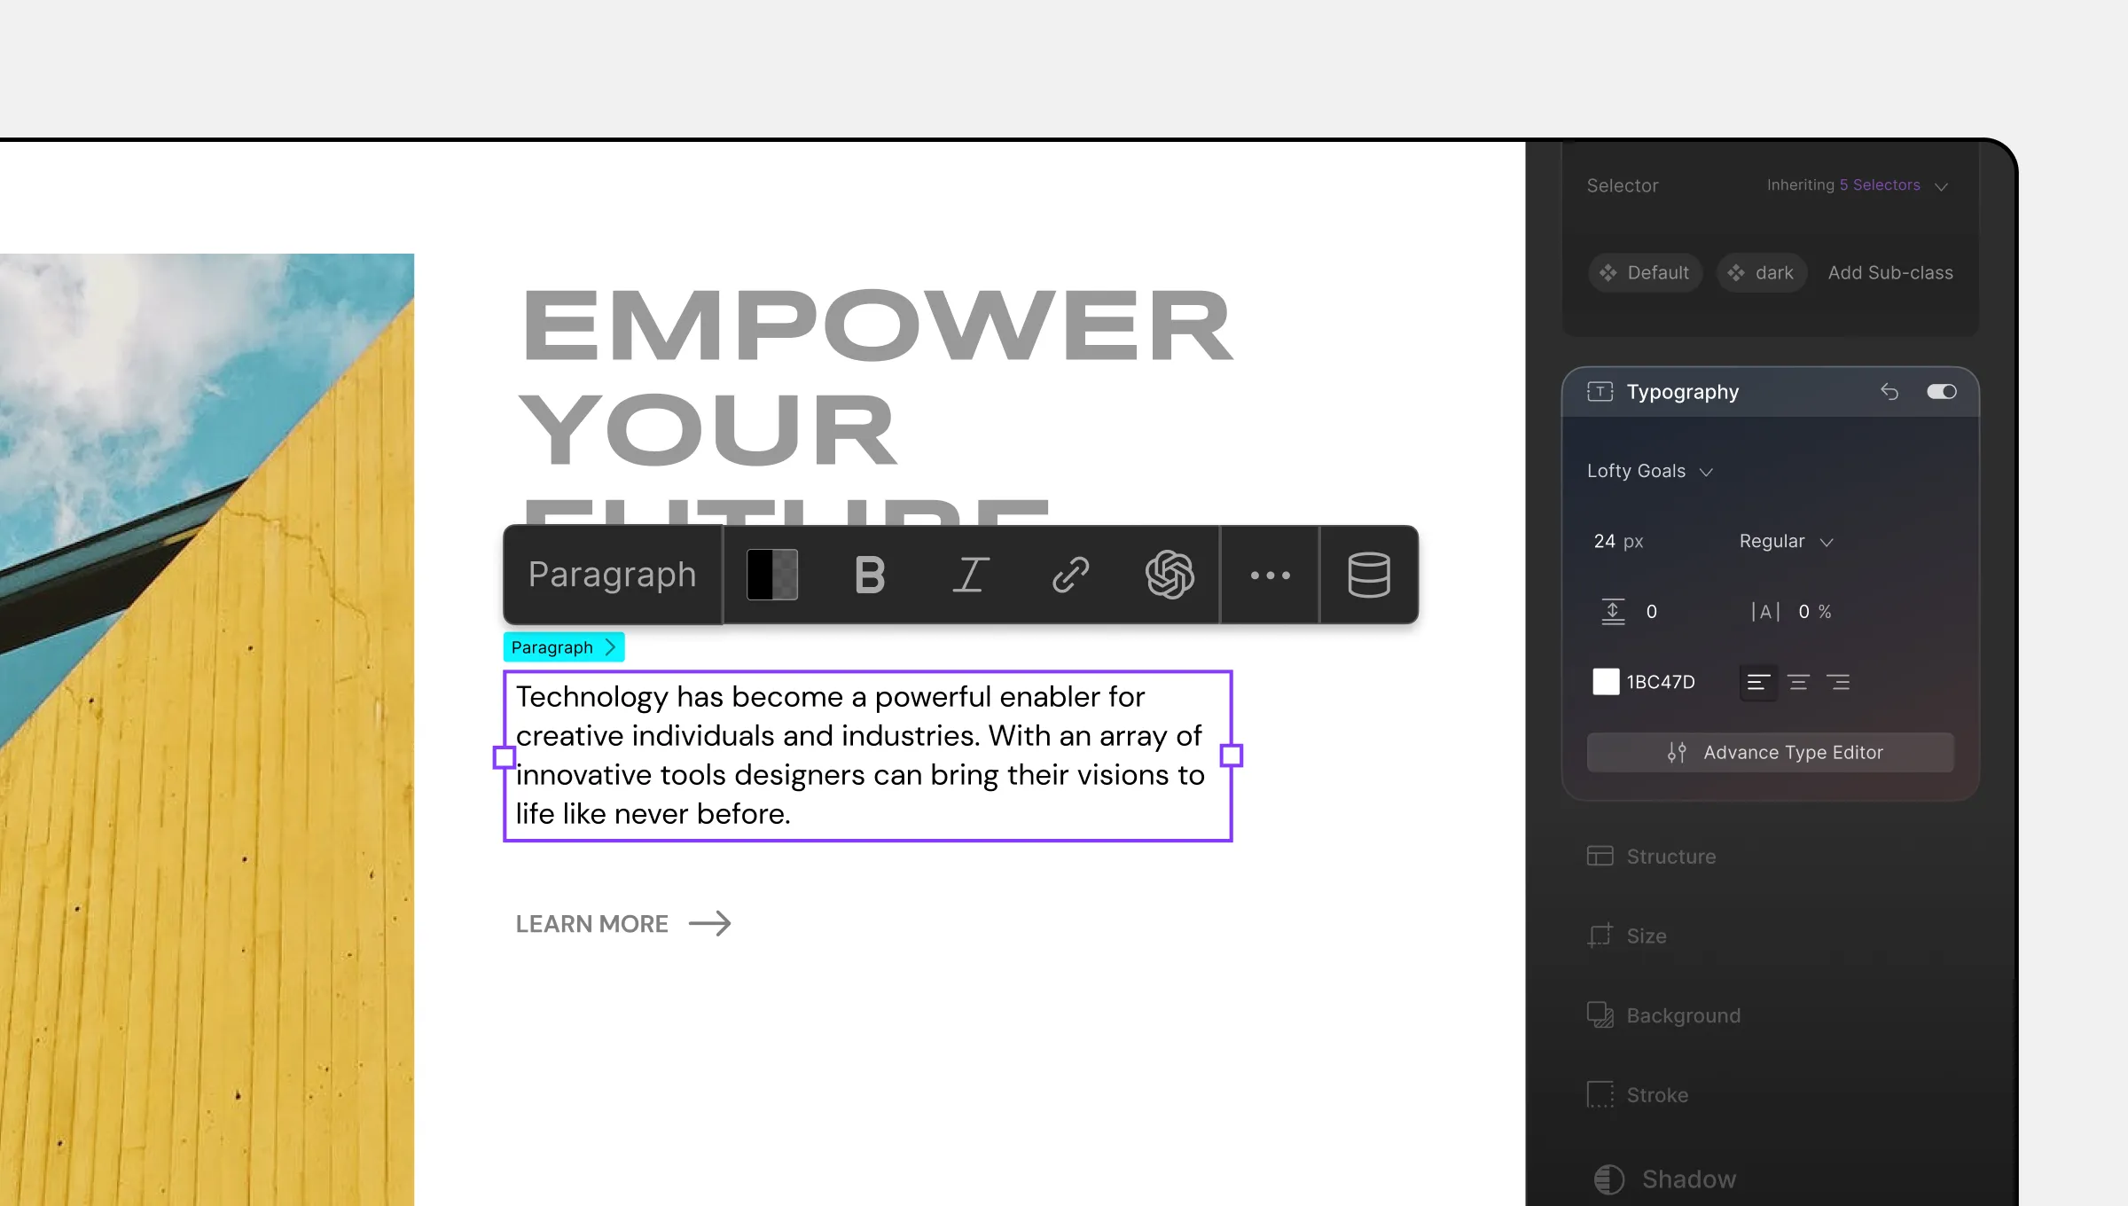Screen dimensions: 2128x1206
Task: Toggle the Typography panel on/off switch
Action: pyautogui.click(x=1939, y=390)
